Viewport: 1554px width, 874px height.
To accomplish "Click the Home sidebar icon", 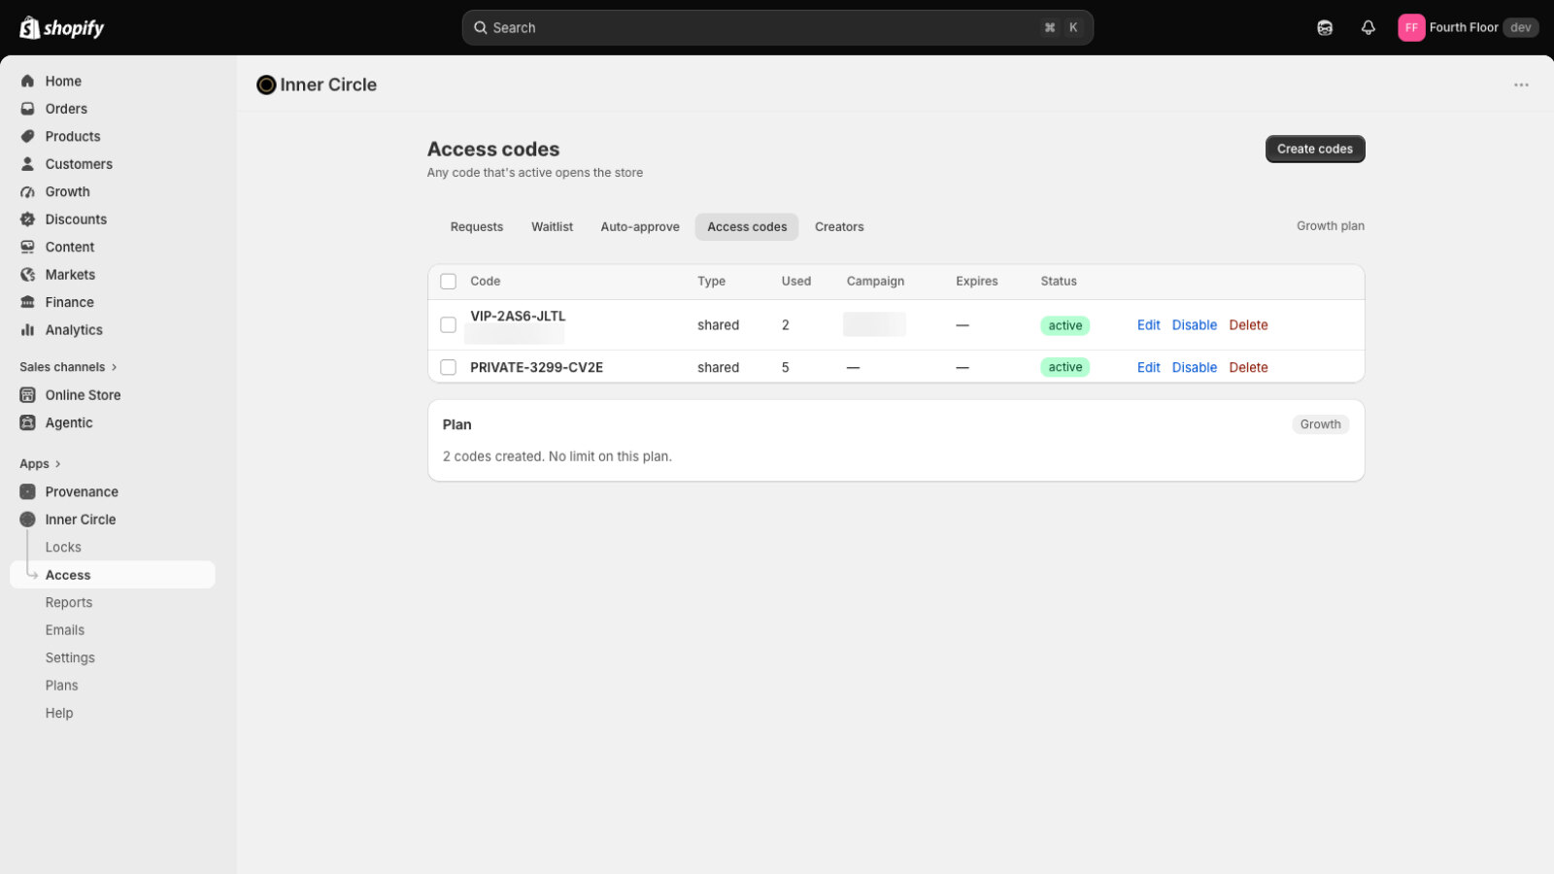I will pos(27,82).
